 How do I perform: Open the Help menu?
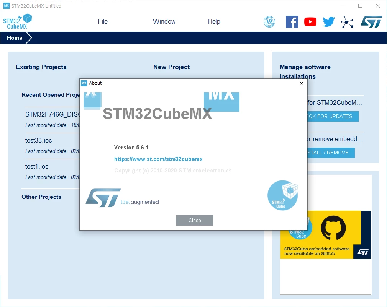(214, 22)
